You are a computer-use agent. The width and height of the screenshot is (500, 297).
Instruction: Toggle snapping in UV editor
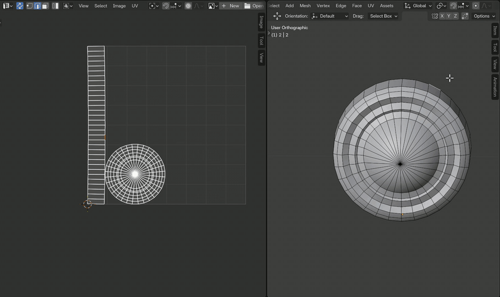(x=166, y=5)
